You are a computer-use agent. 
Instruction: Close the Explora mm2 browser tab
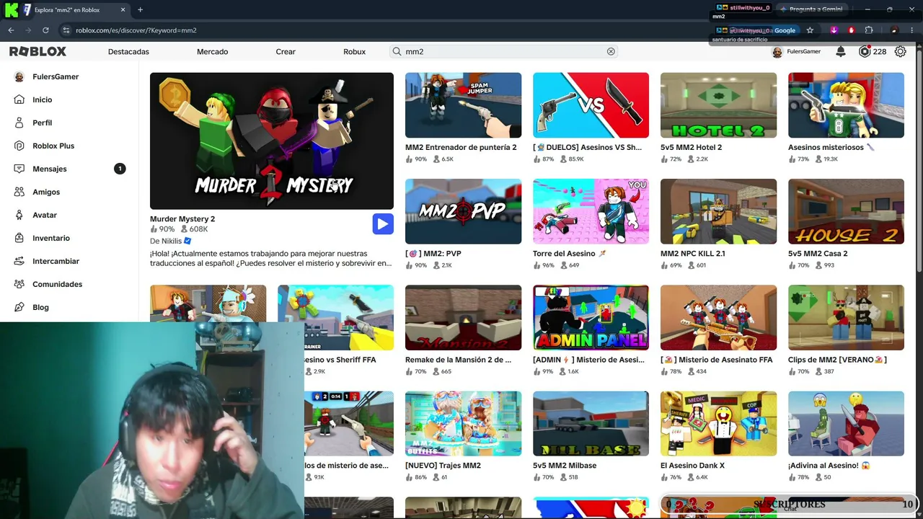tap(123, 10)
